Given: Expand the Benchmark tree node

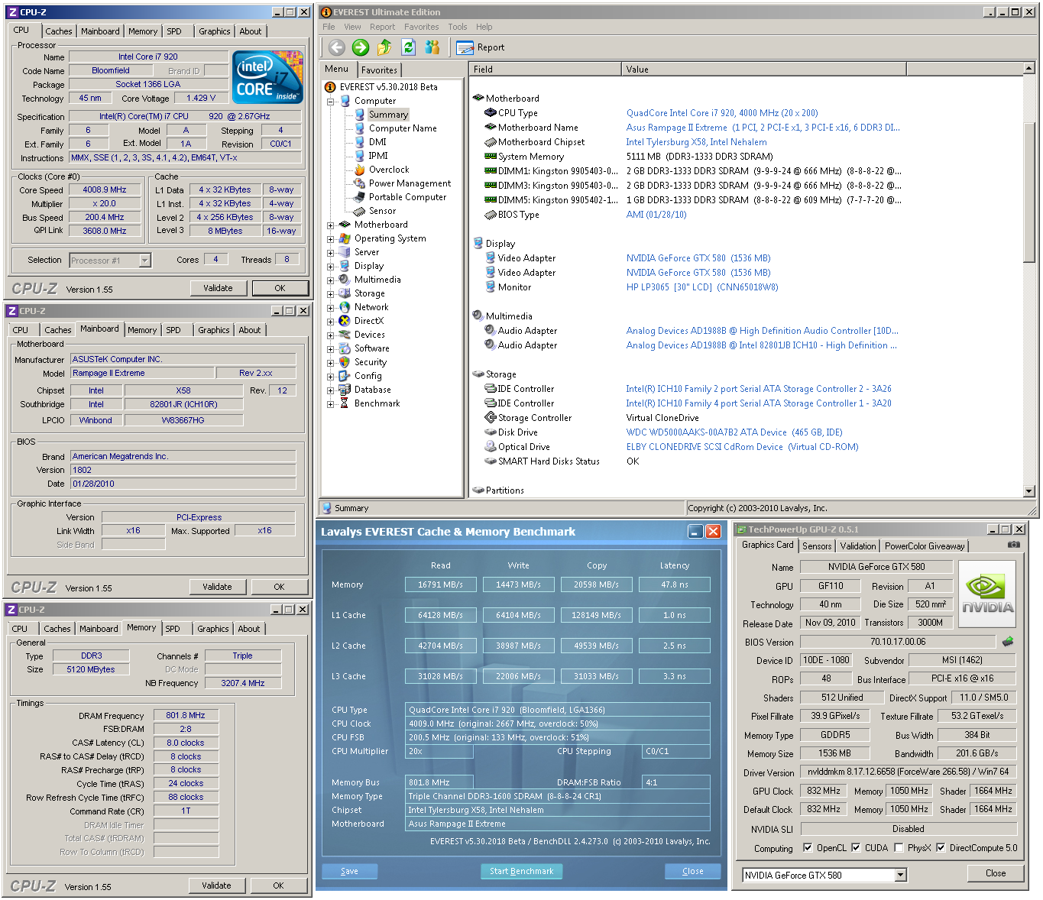Looking at the screenshot, I should (x=331, y=403).
